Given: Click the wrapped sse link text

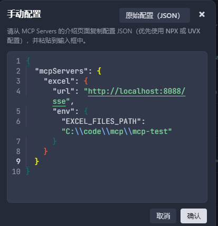Looking at the screenshot, I should coord(59,102).
